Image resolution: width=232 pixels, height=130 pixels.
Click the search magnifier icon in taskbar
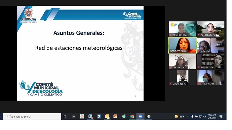point(6,116)
